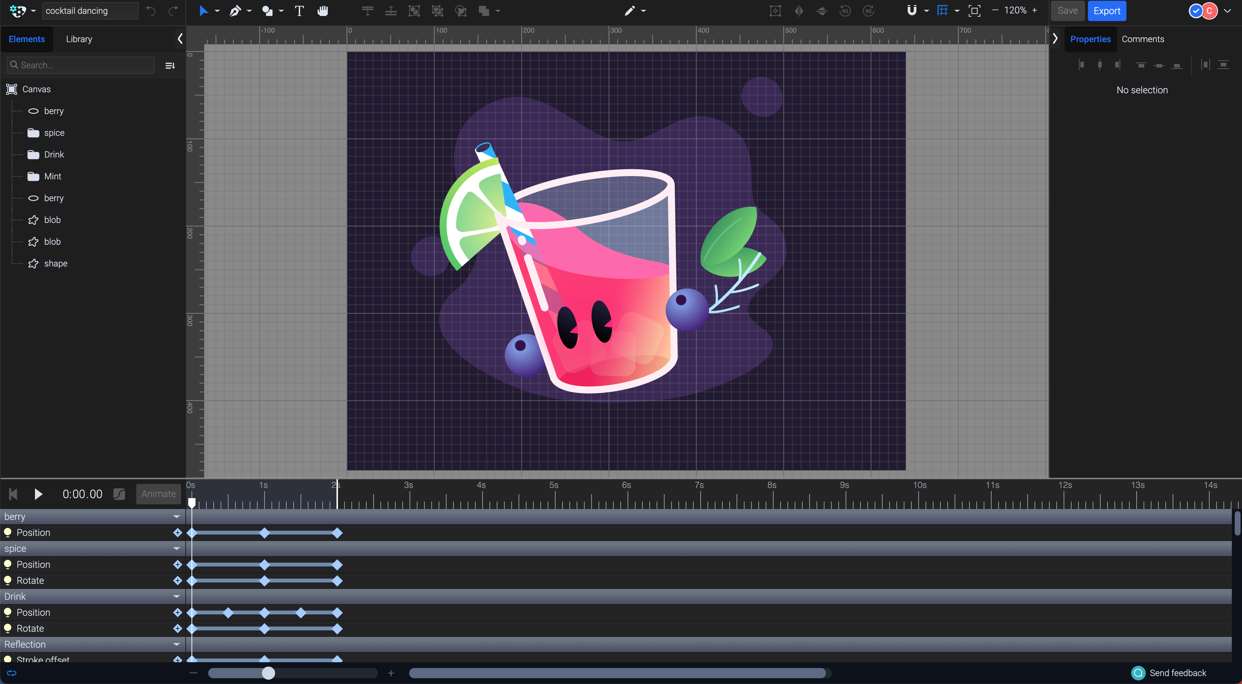The height and width of the screenshot is (684, 1242).
Task: Click the Export button
Action: click(x=1106, y=11)
